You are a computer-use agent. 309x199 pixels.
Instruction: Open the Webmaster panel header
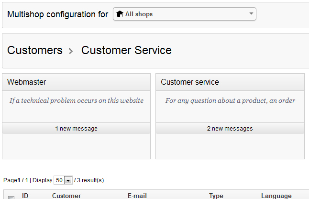coord(76,82)
